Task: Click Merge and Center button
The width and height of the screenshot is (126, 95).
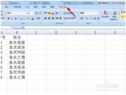Action: pyautogui.click(x=70, y=18)
